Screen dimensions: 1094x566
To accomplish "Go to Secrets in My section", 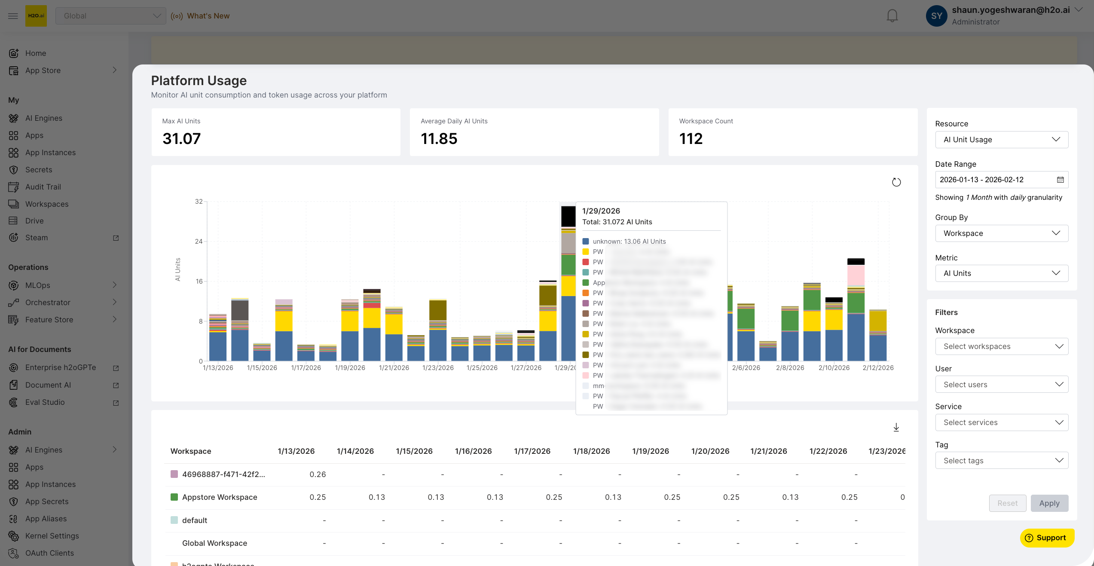I will (39, 170).
